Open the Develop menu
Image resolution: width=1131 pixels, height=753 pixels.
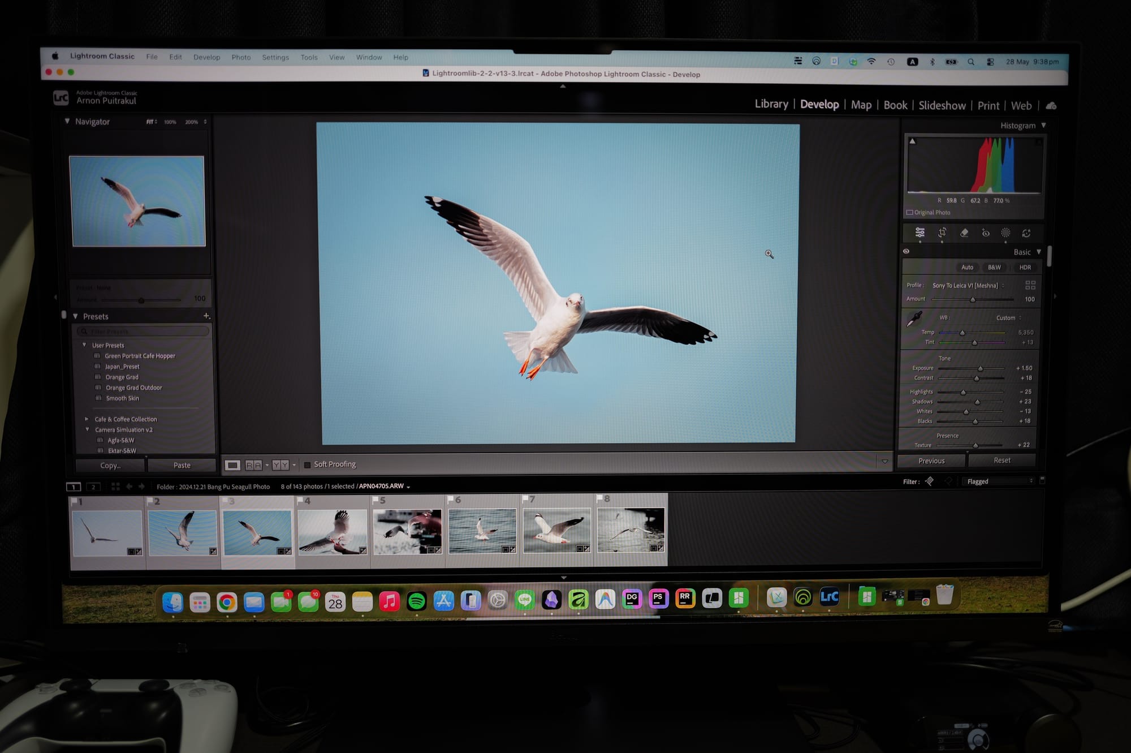click(206, 57)
